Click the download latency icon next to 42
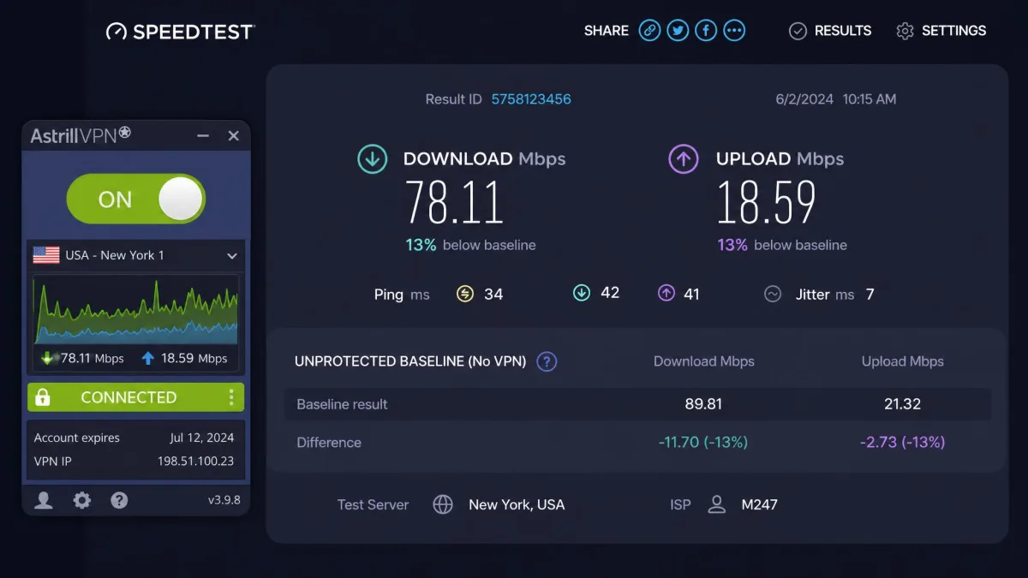 pos(582,293)
